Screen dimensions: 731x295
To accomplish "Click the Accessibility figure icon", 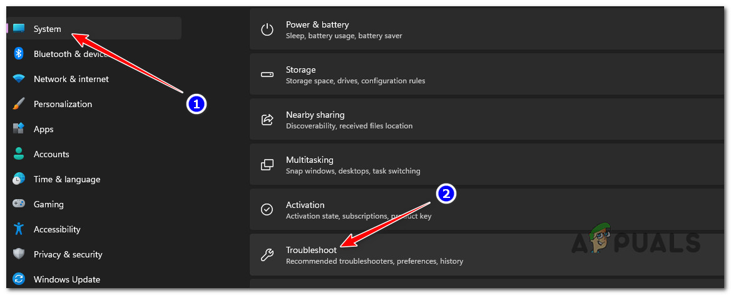I will click(x=19, y=229).
